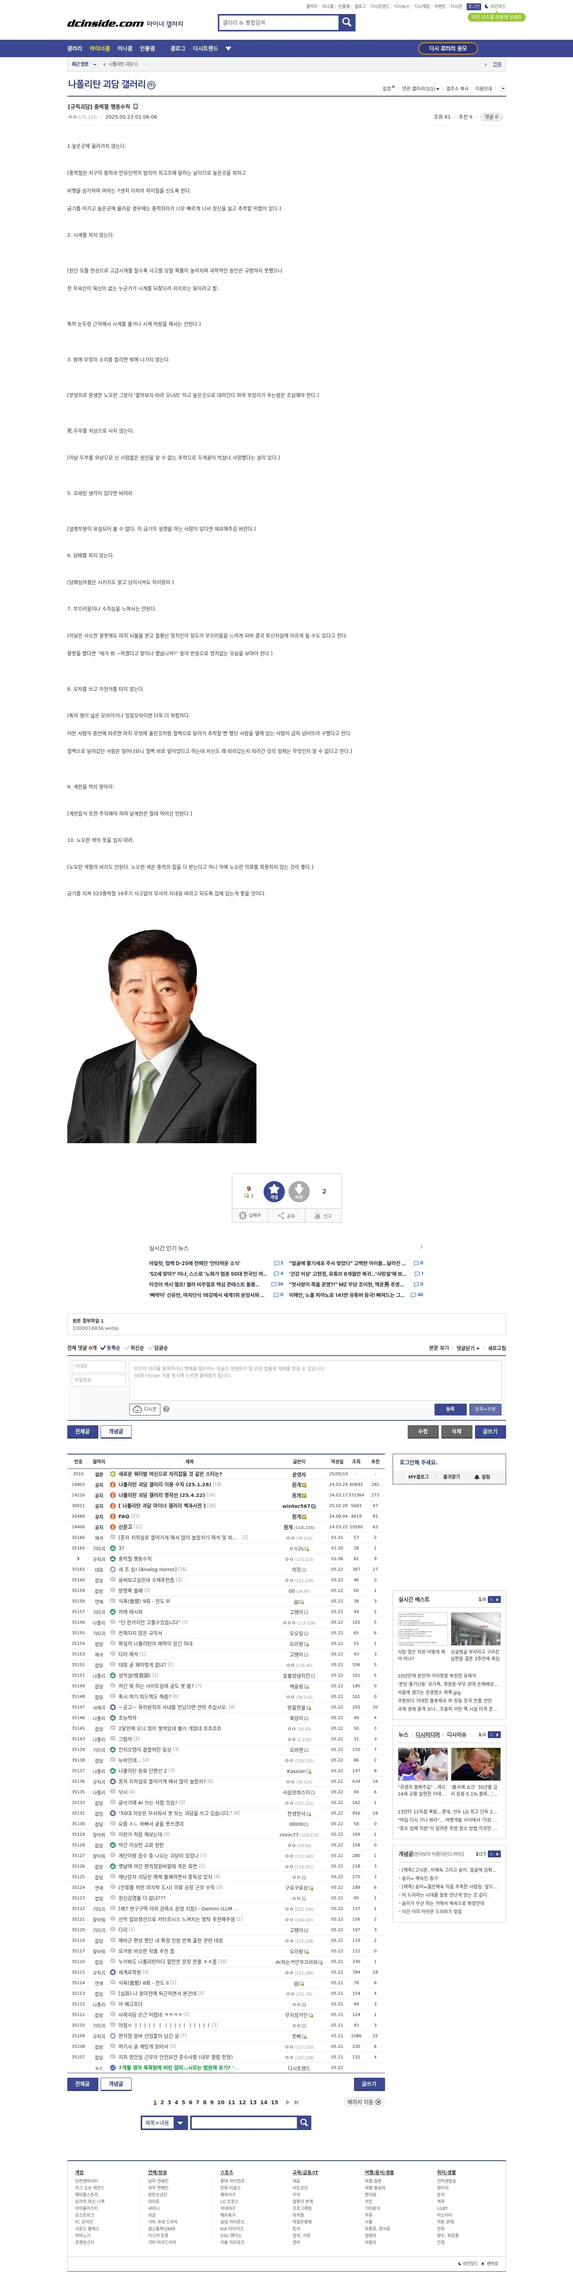573x2272 pixels.
Task: Sort comments by 등록순
Action: click(110, 1348)
